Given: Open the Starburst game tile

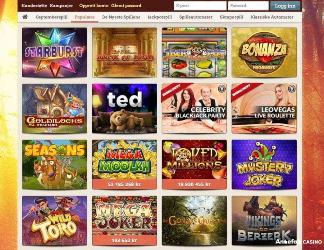Looking at the screenshot, I should click(54, 52).
